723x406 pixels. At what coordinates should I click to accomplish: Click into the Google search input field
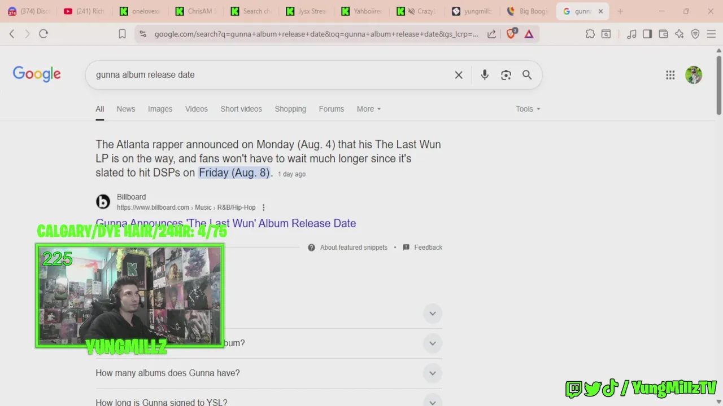pyautogui.click(x=271, y=75)
